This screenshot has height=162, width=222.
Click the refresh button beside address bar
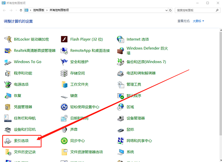point(170,10)
